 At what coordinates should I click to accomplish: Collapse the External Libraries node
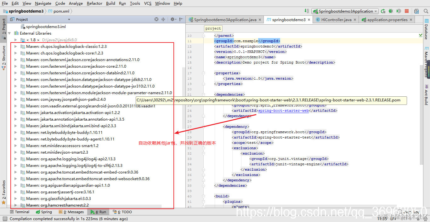coord(9,33)
